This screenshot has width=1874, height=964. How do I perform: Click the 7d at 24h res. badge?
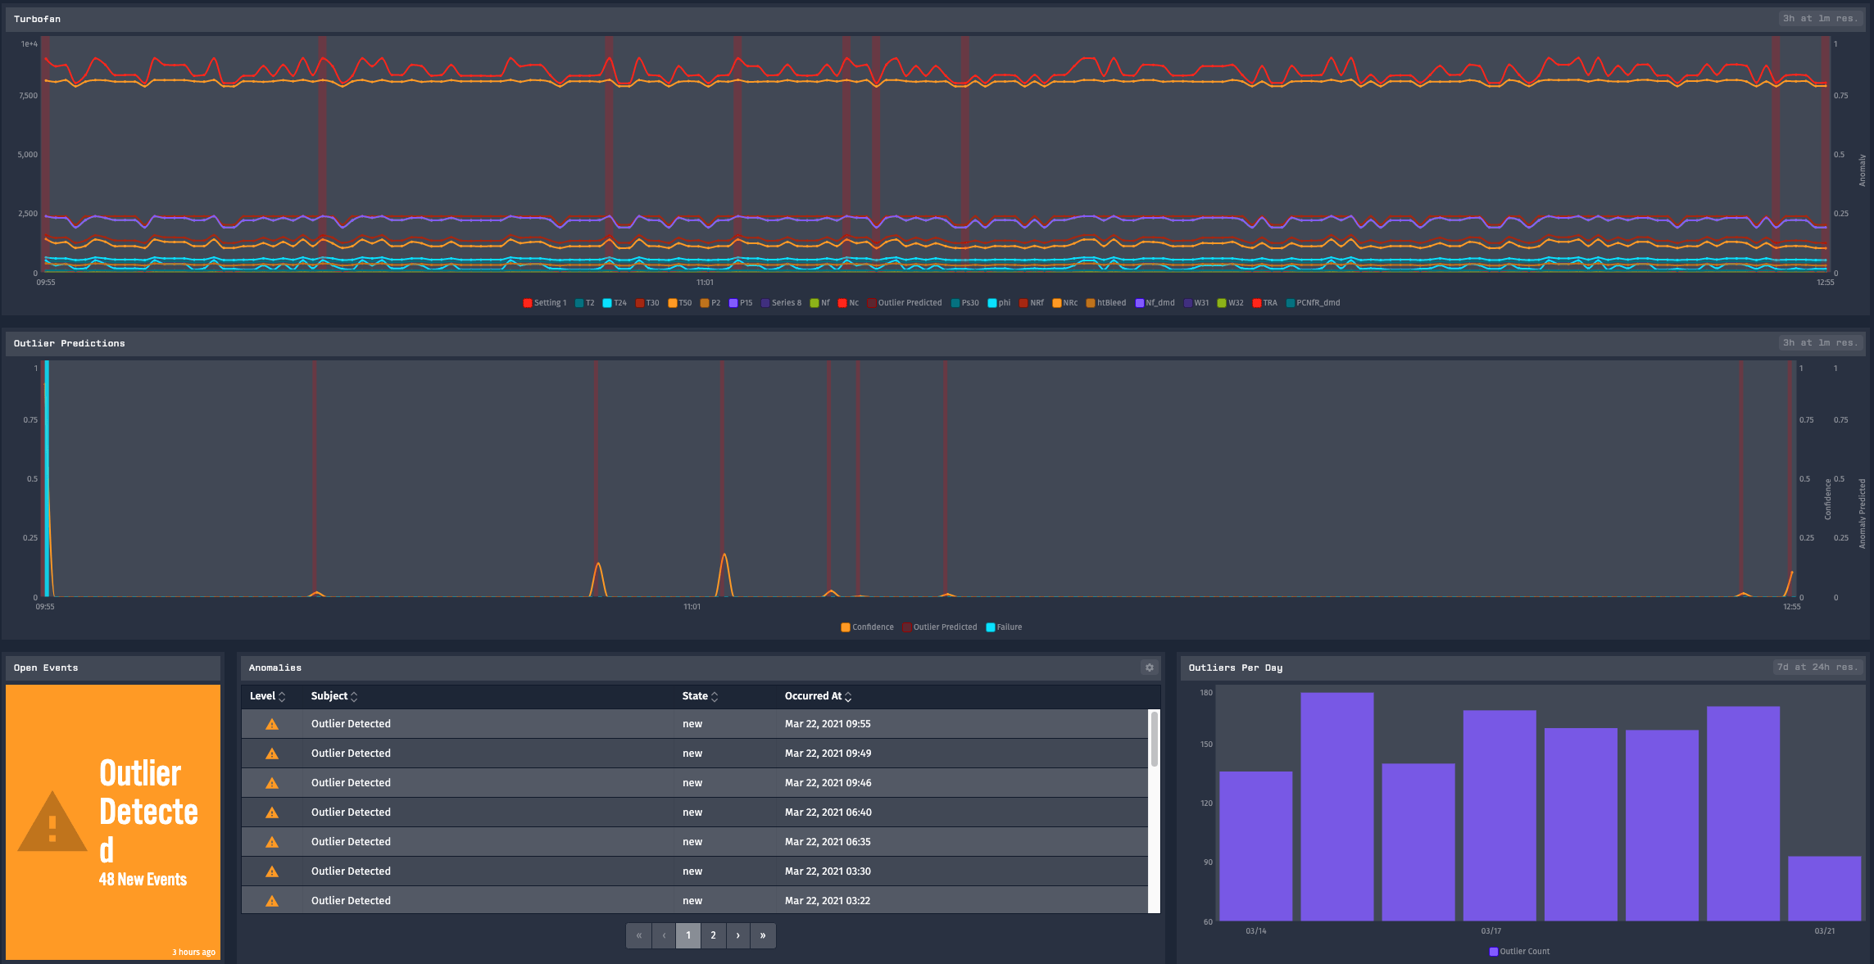[x=1817, y=668]
